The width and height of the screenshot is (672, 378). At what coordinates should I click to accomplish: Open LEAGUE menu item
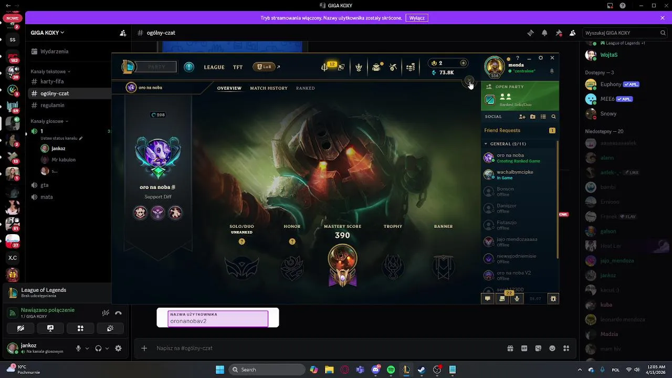[x=214, y=67]
